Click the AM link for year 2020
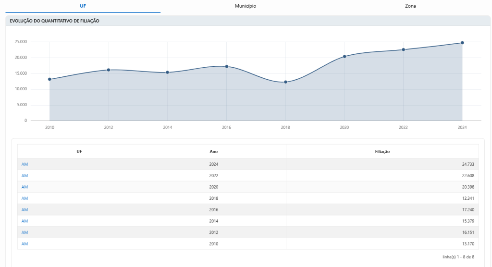492x267 pixels. (x=25, y=187)
